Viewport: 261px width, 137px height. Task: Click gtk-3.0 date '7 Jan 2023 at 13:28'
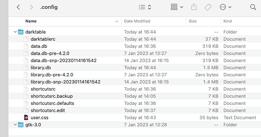(x=146, y=125)
